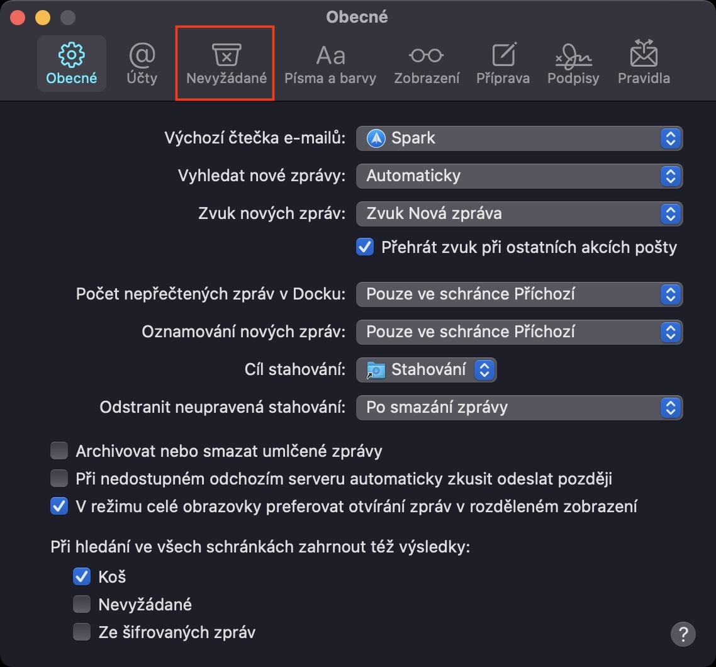Check the Nevyžádané search results checkbox
Screen dimensions: 716x667
82,605
